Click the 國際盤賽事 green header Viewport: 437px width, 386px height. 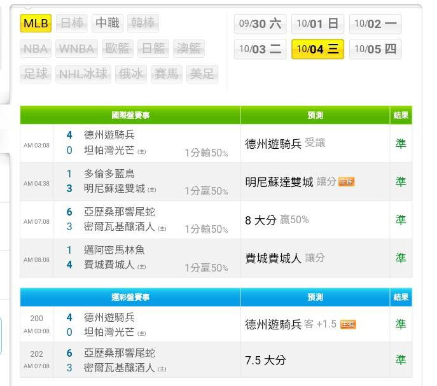[x=130, y=115]
